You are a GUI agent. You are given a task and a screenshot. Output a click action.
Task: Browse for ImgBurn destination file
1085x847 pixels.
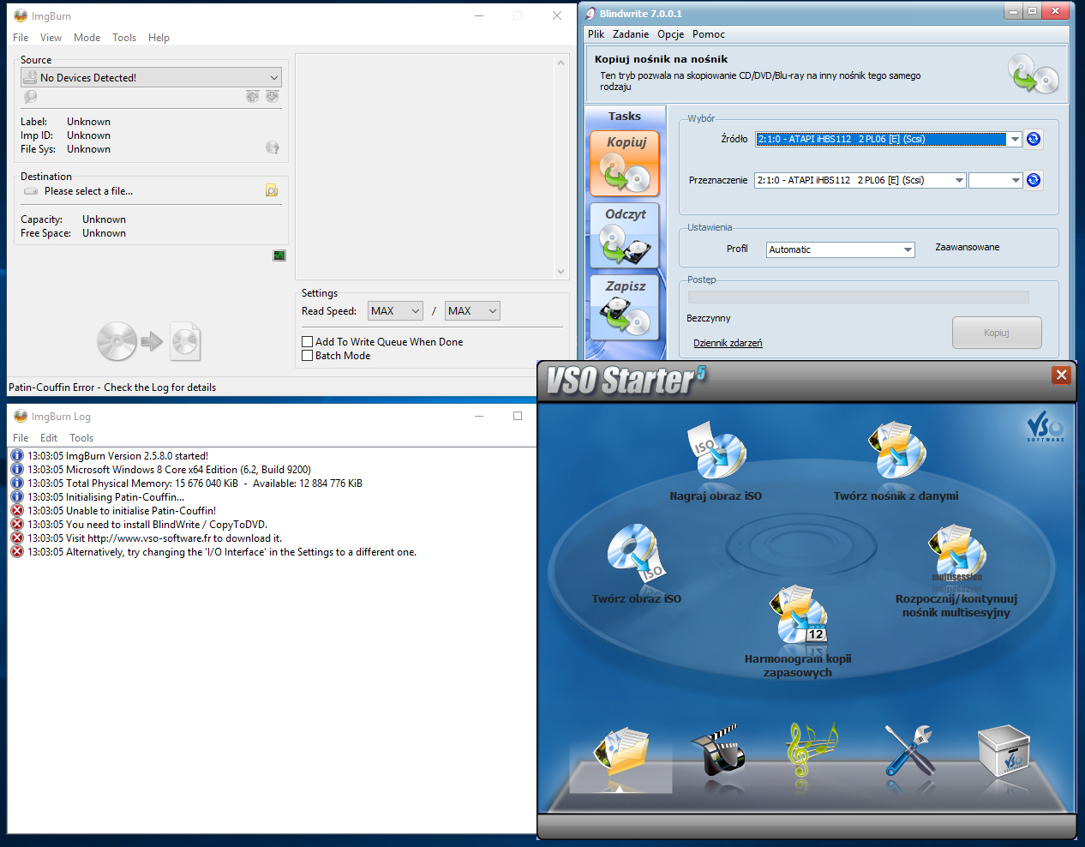271,190
